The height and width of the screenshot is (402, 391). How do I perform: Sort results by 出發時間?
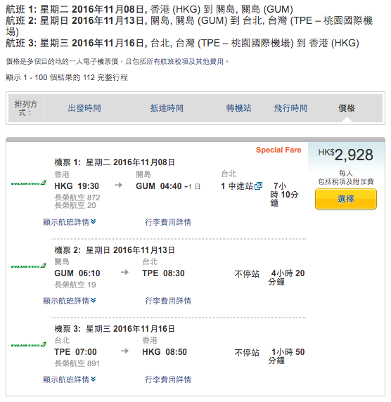pyautogui.click(x=84, y=108)
